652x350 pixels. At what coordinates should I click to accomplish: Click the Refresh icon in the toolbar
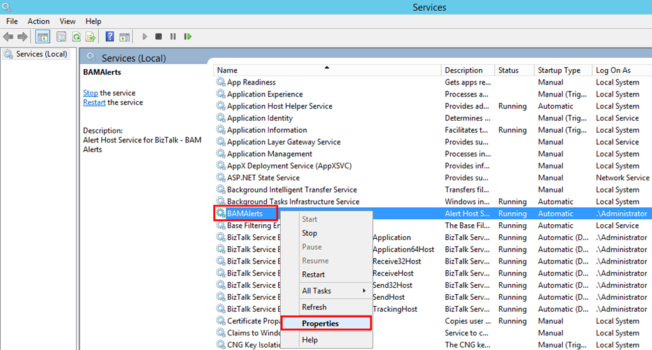76,37
